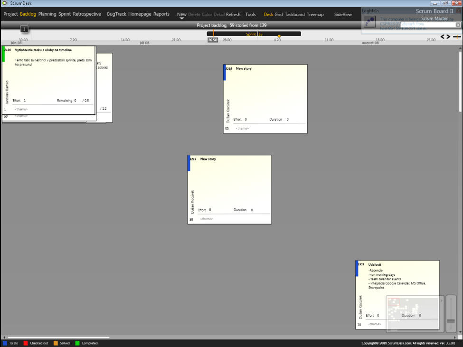Click the blue status bar of story 2218
The image size is (463, 347).
click(225, 73)
